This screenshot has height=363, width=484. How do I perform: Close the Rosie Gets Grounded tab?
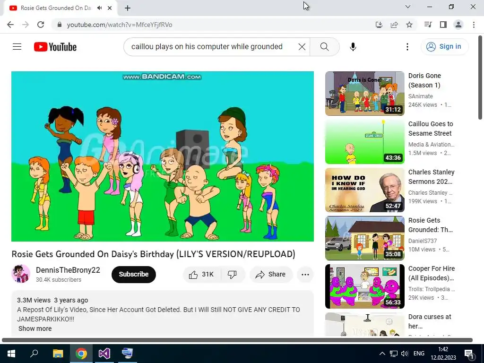pos(110,8)
